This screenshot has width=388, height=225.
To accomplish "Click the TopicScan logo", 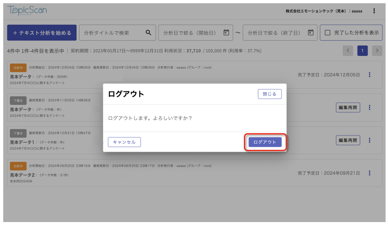I will pos(27,10).
